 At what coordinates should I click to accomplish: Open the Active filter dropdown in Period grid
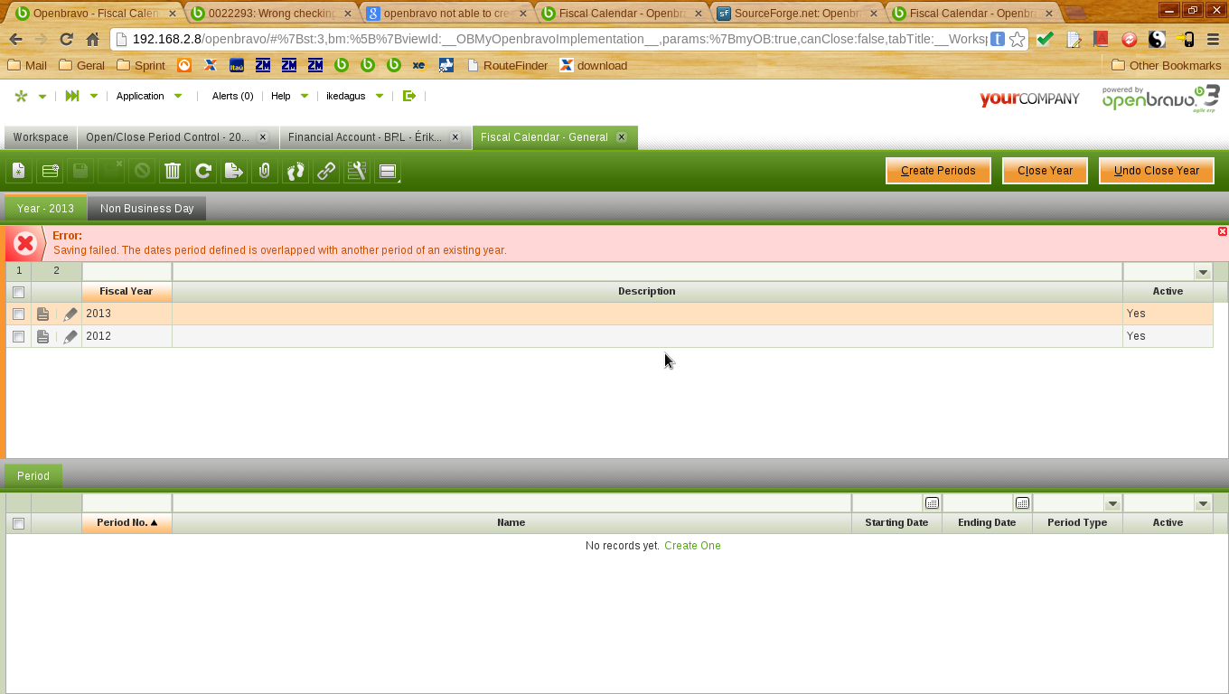[1203, 502]
